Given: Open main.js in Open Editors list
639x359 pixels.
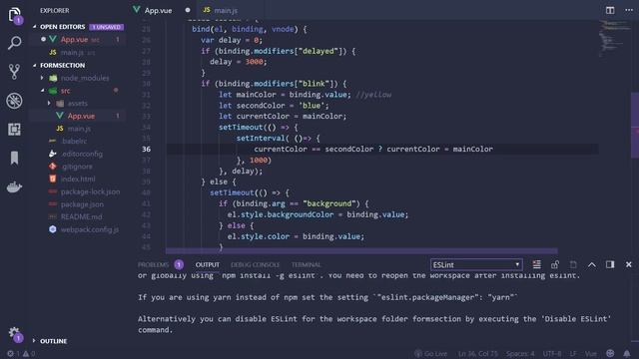Looking at the screenshot, I should [78, 53].
